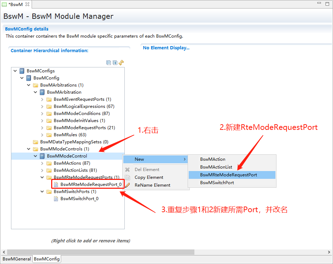The width and height of the screenshot is (333, 264).
Task: Close the BswM editor tab
Action: (x=27, y=4)
